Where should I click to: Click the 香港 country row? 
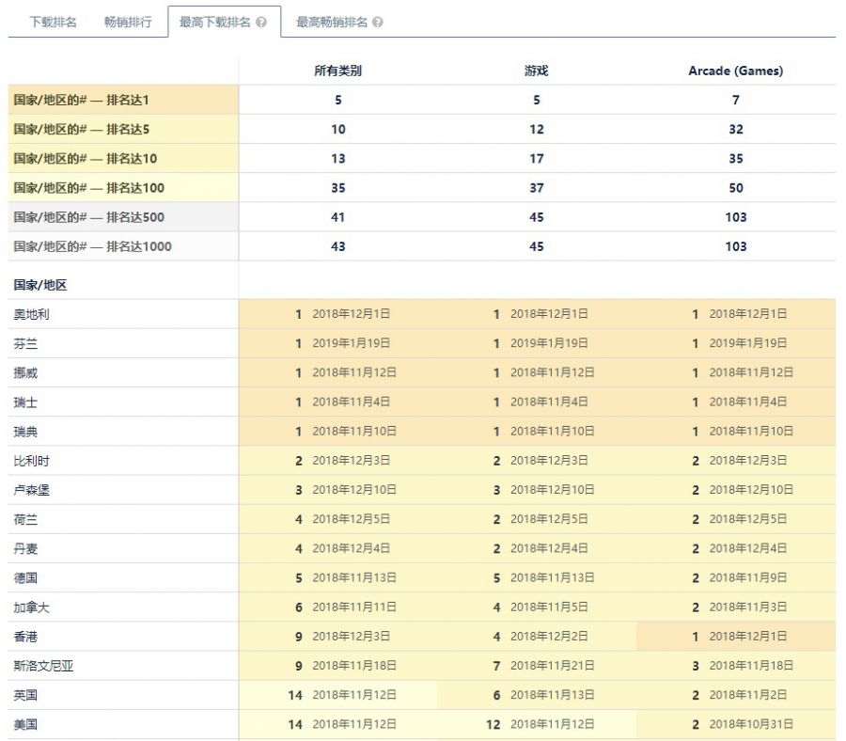422,637
